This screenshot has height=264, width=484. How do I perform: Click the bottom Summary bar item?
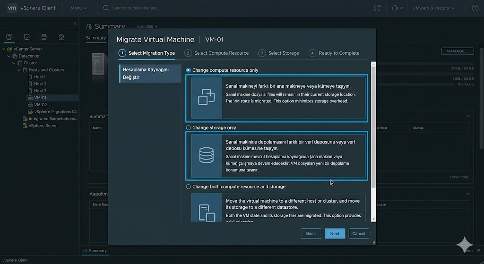tap(95, 251)
